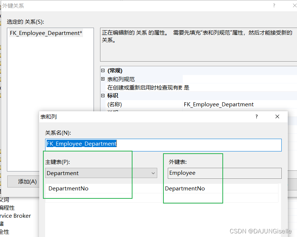Select the 同义词 node in the sidebar
The height and width of the screenshot is (237, 297).
tap(5, 200)
